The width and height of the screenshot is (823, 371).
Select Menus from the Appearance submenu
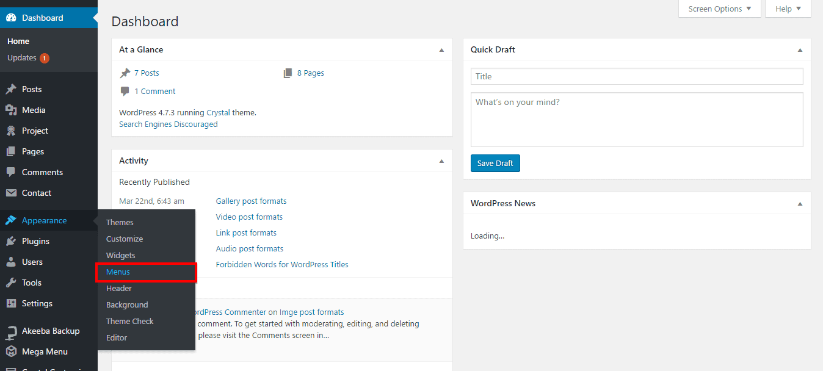[x=118, y=272]
